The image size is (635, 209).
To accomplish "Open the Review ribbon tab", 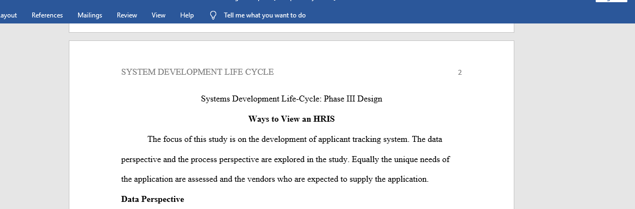I will click(x=127, y=15).
